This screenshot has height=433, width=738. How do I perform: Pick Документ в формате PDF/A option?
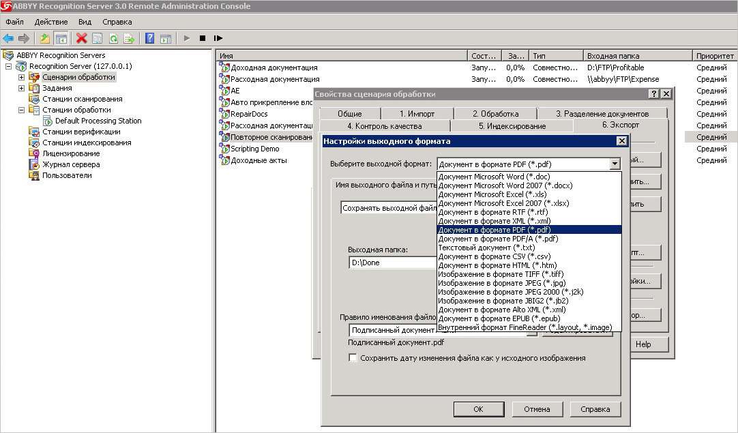coord(529,239)
